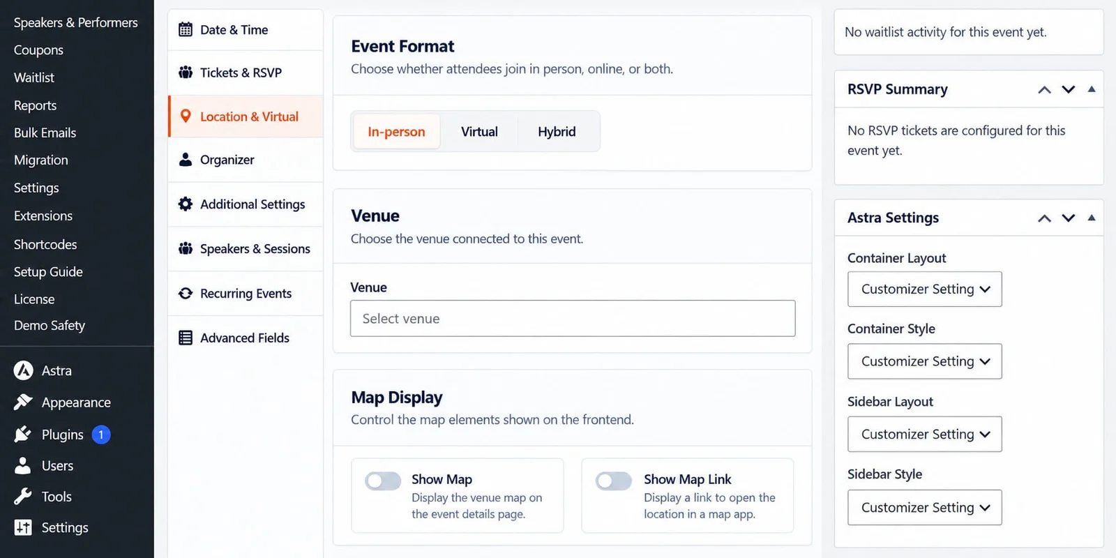1116x558 pixels.
Task: Click the Tools wrench icon
Action: (x=23, y=496)
